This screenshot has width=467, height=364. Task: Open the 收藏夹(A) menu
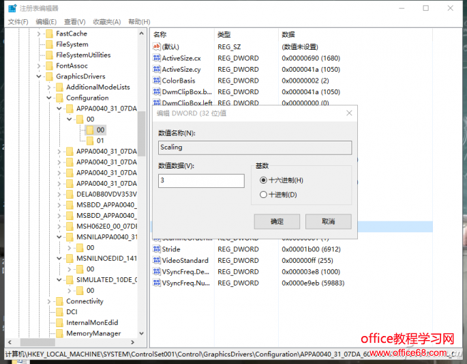coord(107,22)
